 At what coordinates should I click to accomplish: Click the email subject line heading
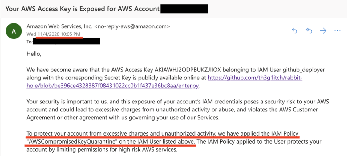point(83,9)
